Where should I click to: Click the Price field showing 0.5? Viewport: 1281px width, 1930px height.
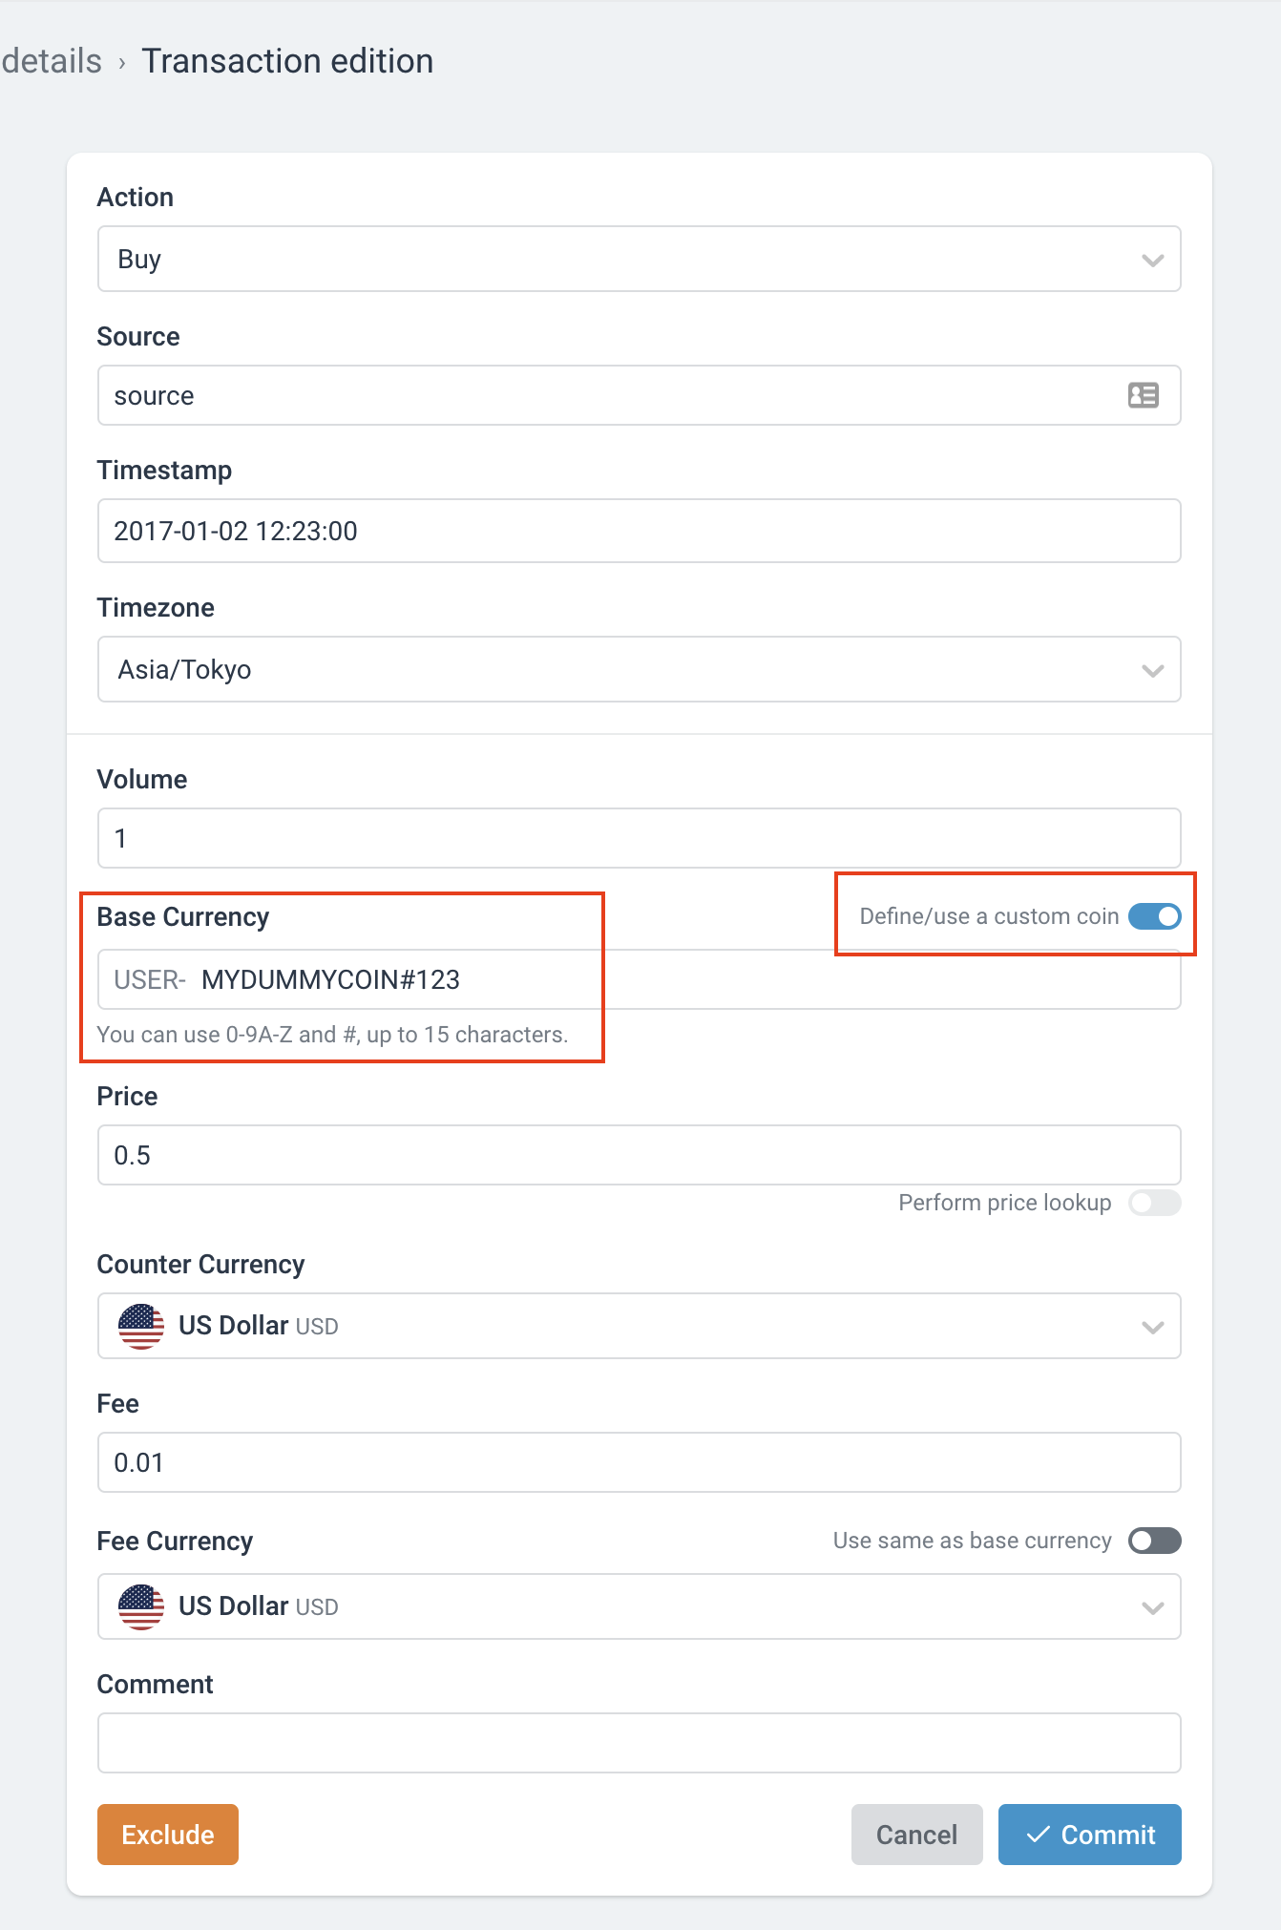pyautogui.click(x=640, y=1155)
